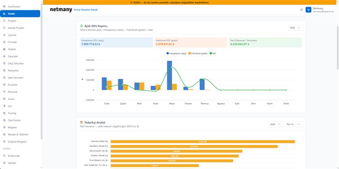This screenshot has width=339, height=169.
Task: Click the Marmara Metal A.Ş. bar
Action: click(x=203, y=141)
